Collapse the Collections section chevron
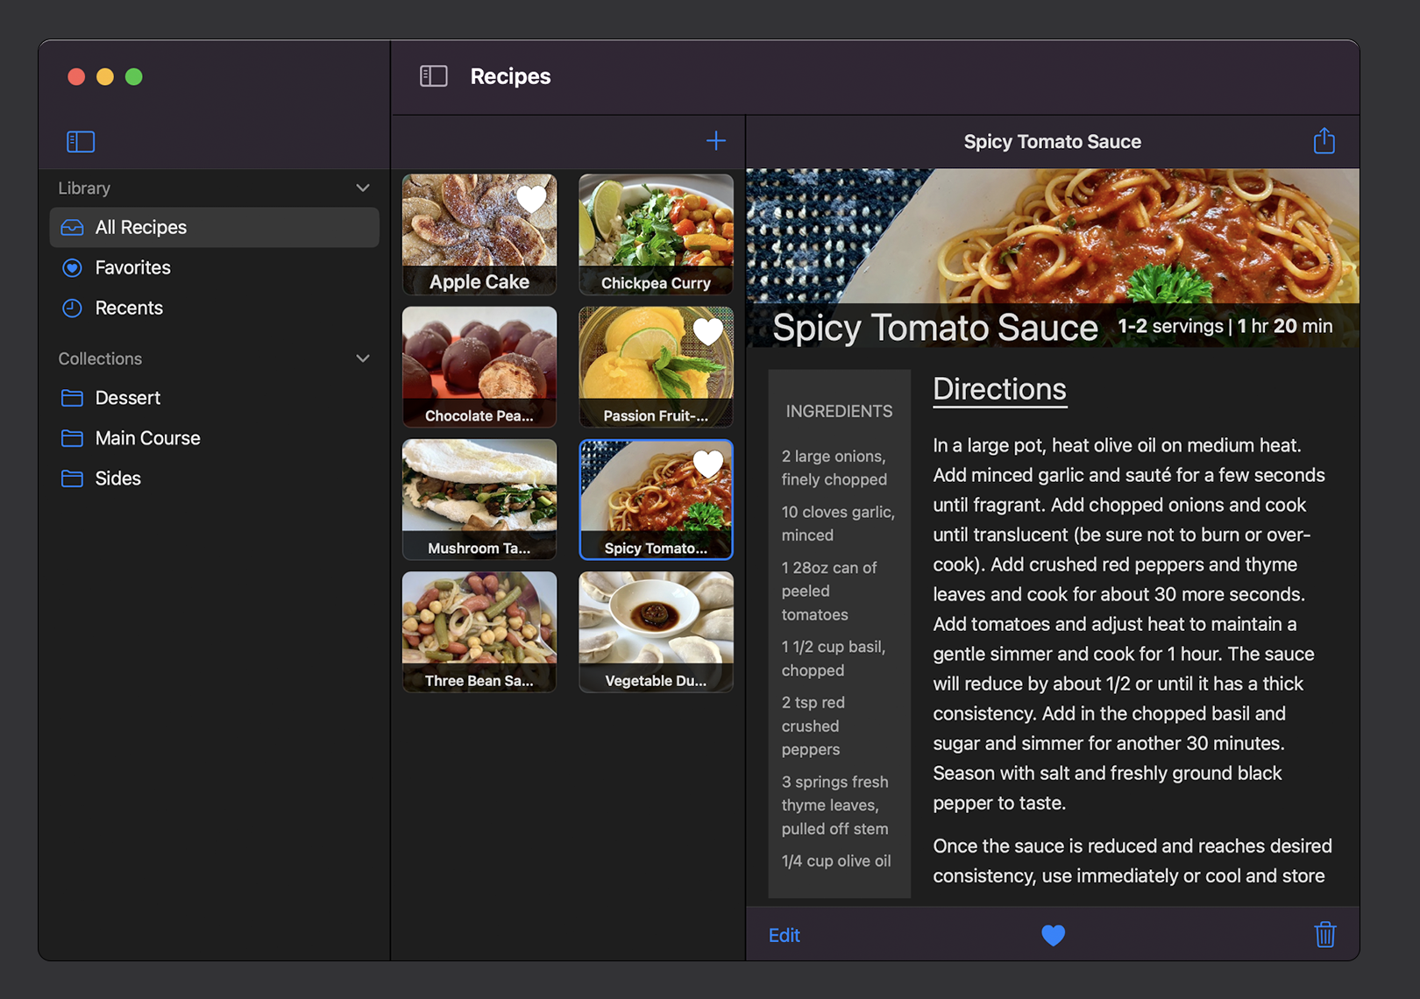The height and width of the screenshot is (999, 1420). click(x=363, y=358)
